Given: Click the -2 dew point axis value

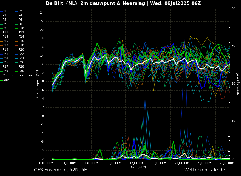Looking at the screenshot, I should (x=42, y=124).
